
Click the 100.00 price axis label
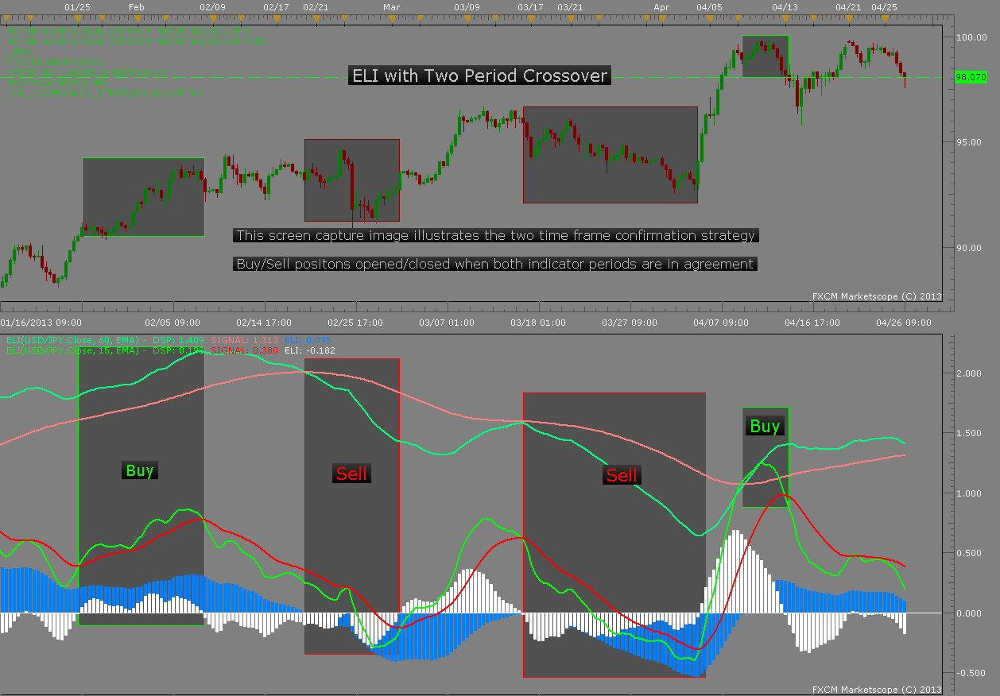(970, 37)
